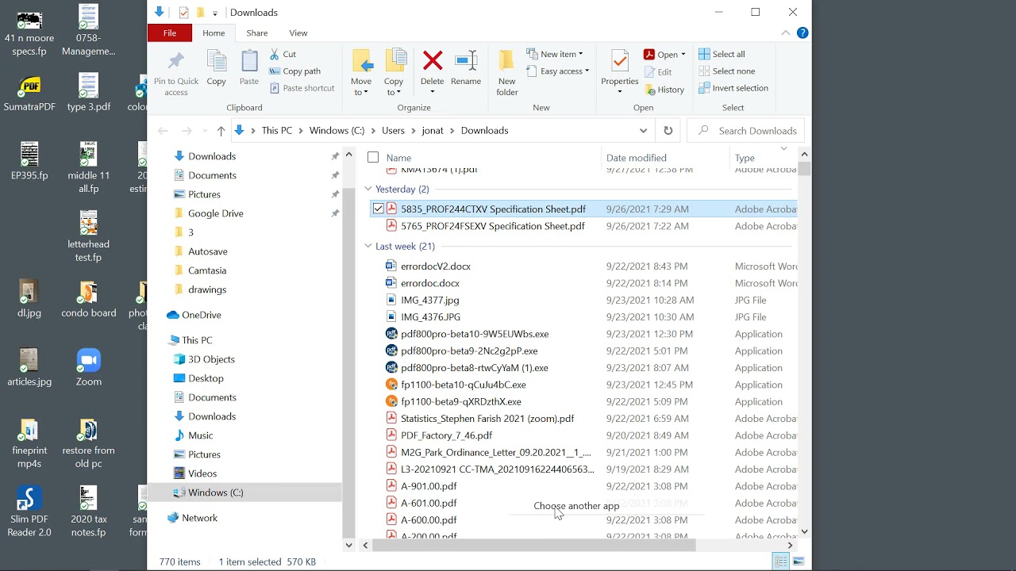Click the Paste icon in the Clipboard group

pyautogui.click(x=248, y=67)
